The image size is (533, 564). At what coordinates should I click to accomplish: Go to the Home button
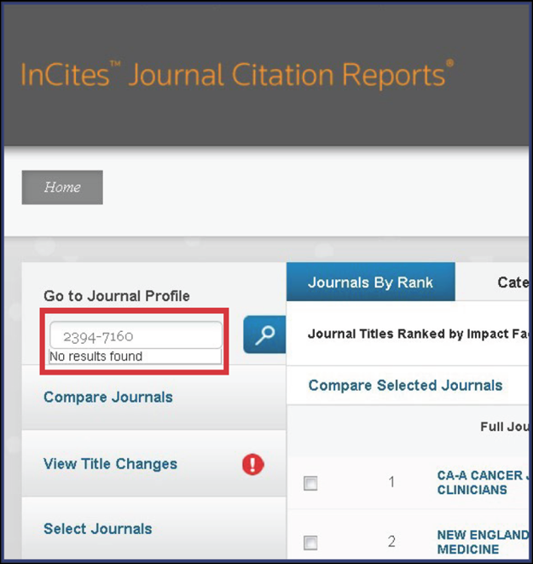coord(62,187)
